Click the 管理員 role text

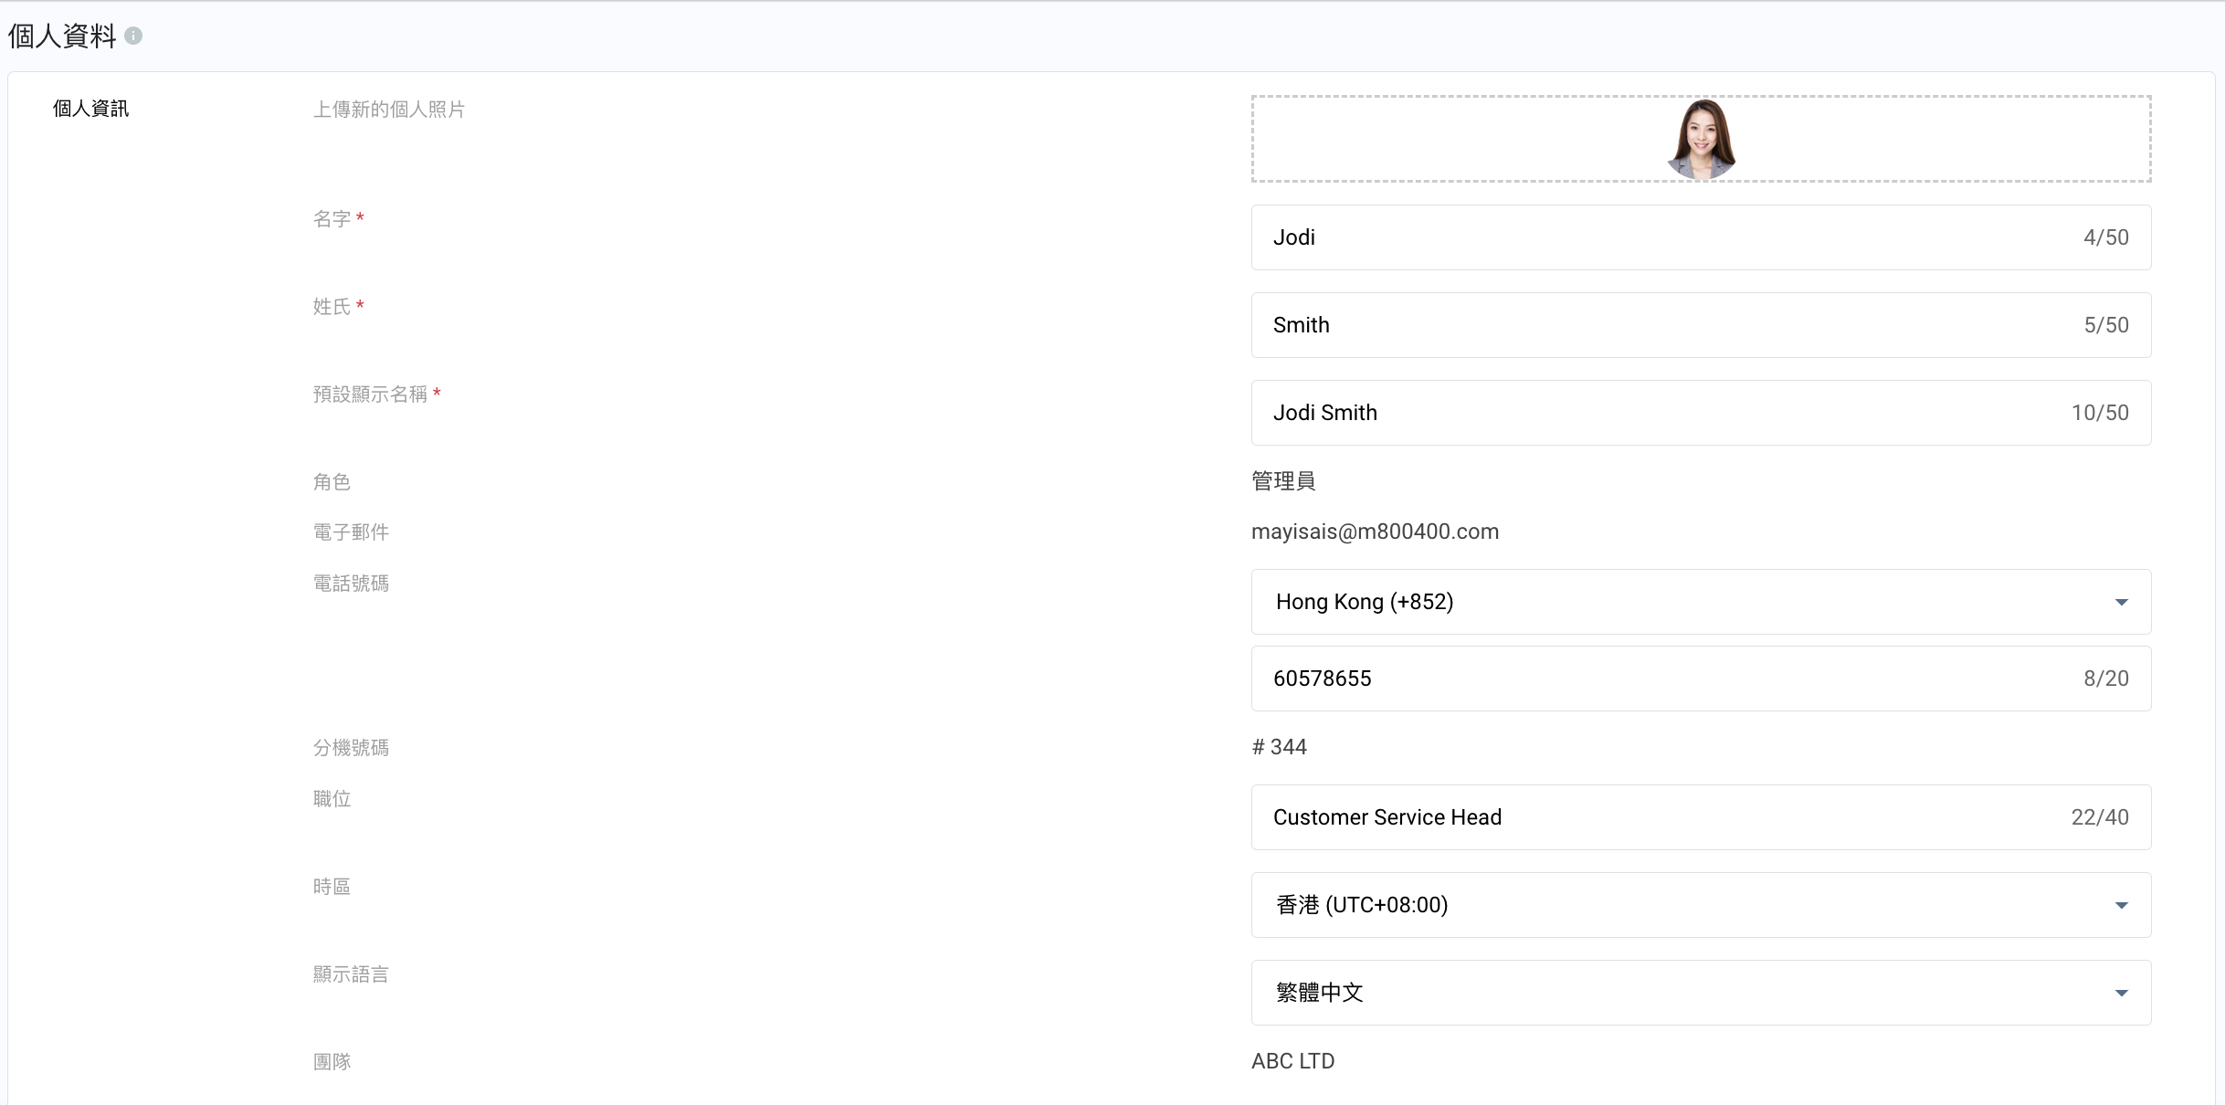pos(1283,481)
